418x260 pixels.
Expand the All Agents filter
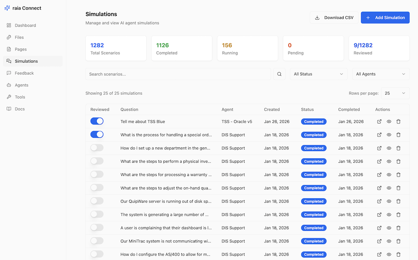tap(380, 74)
